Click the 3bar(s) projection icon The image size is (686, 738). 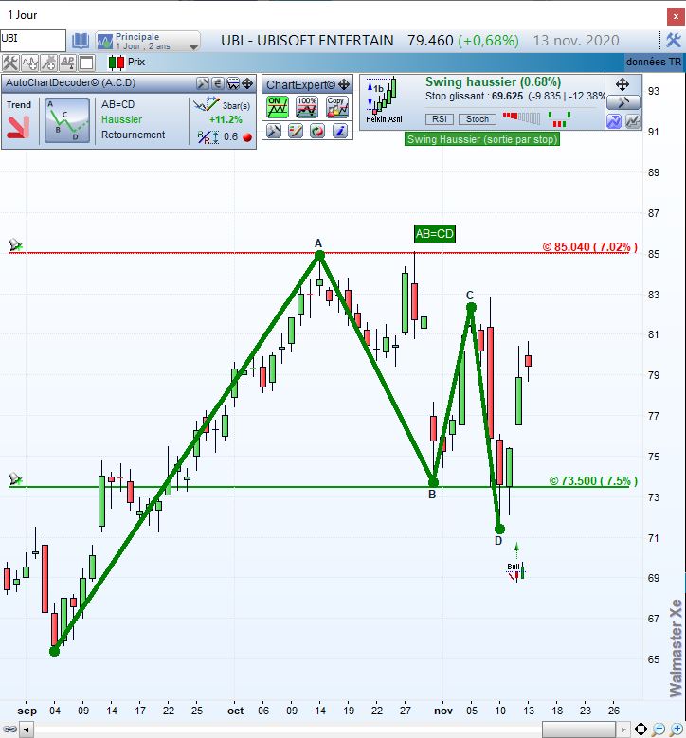pos(207,104)
